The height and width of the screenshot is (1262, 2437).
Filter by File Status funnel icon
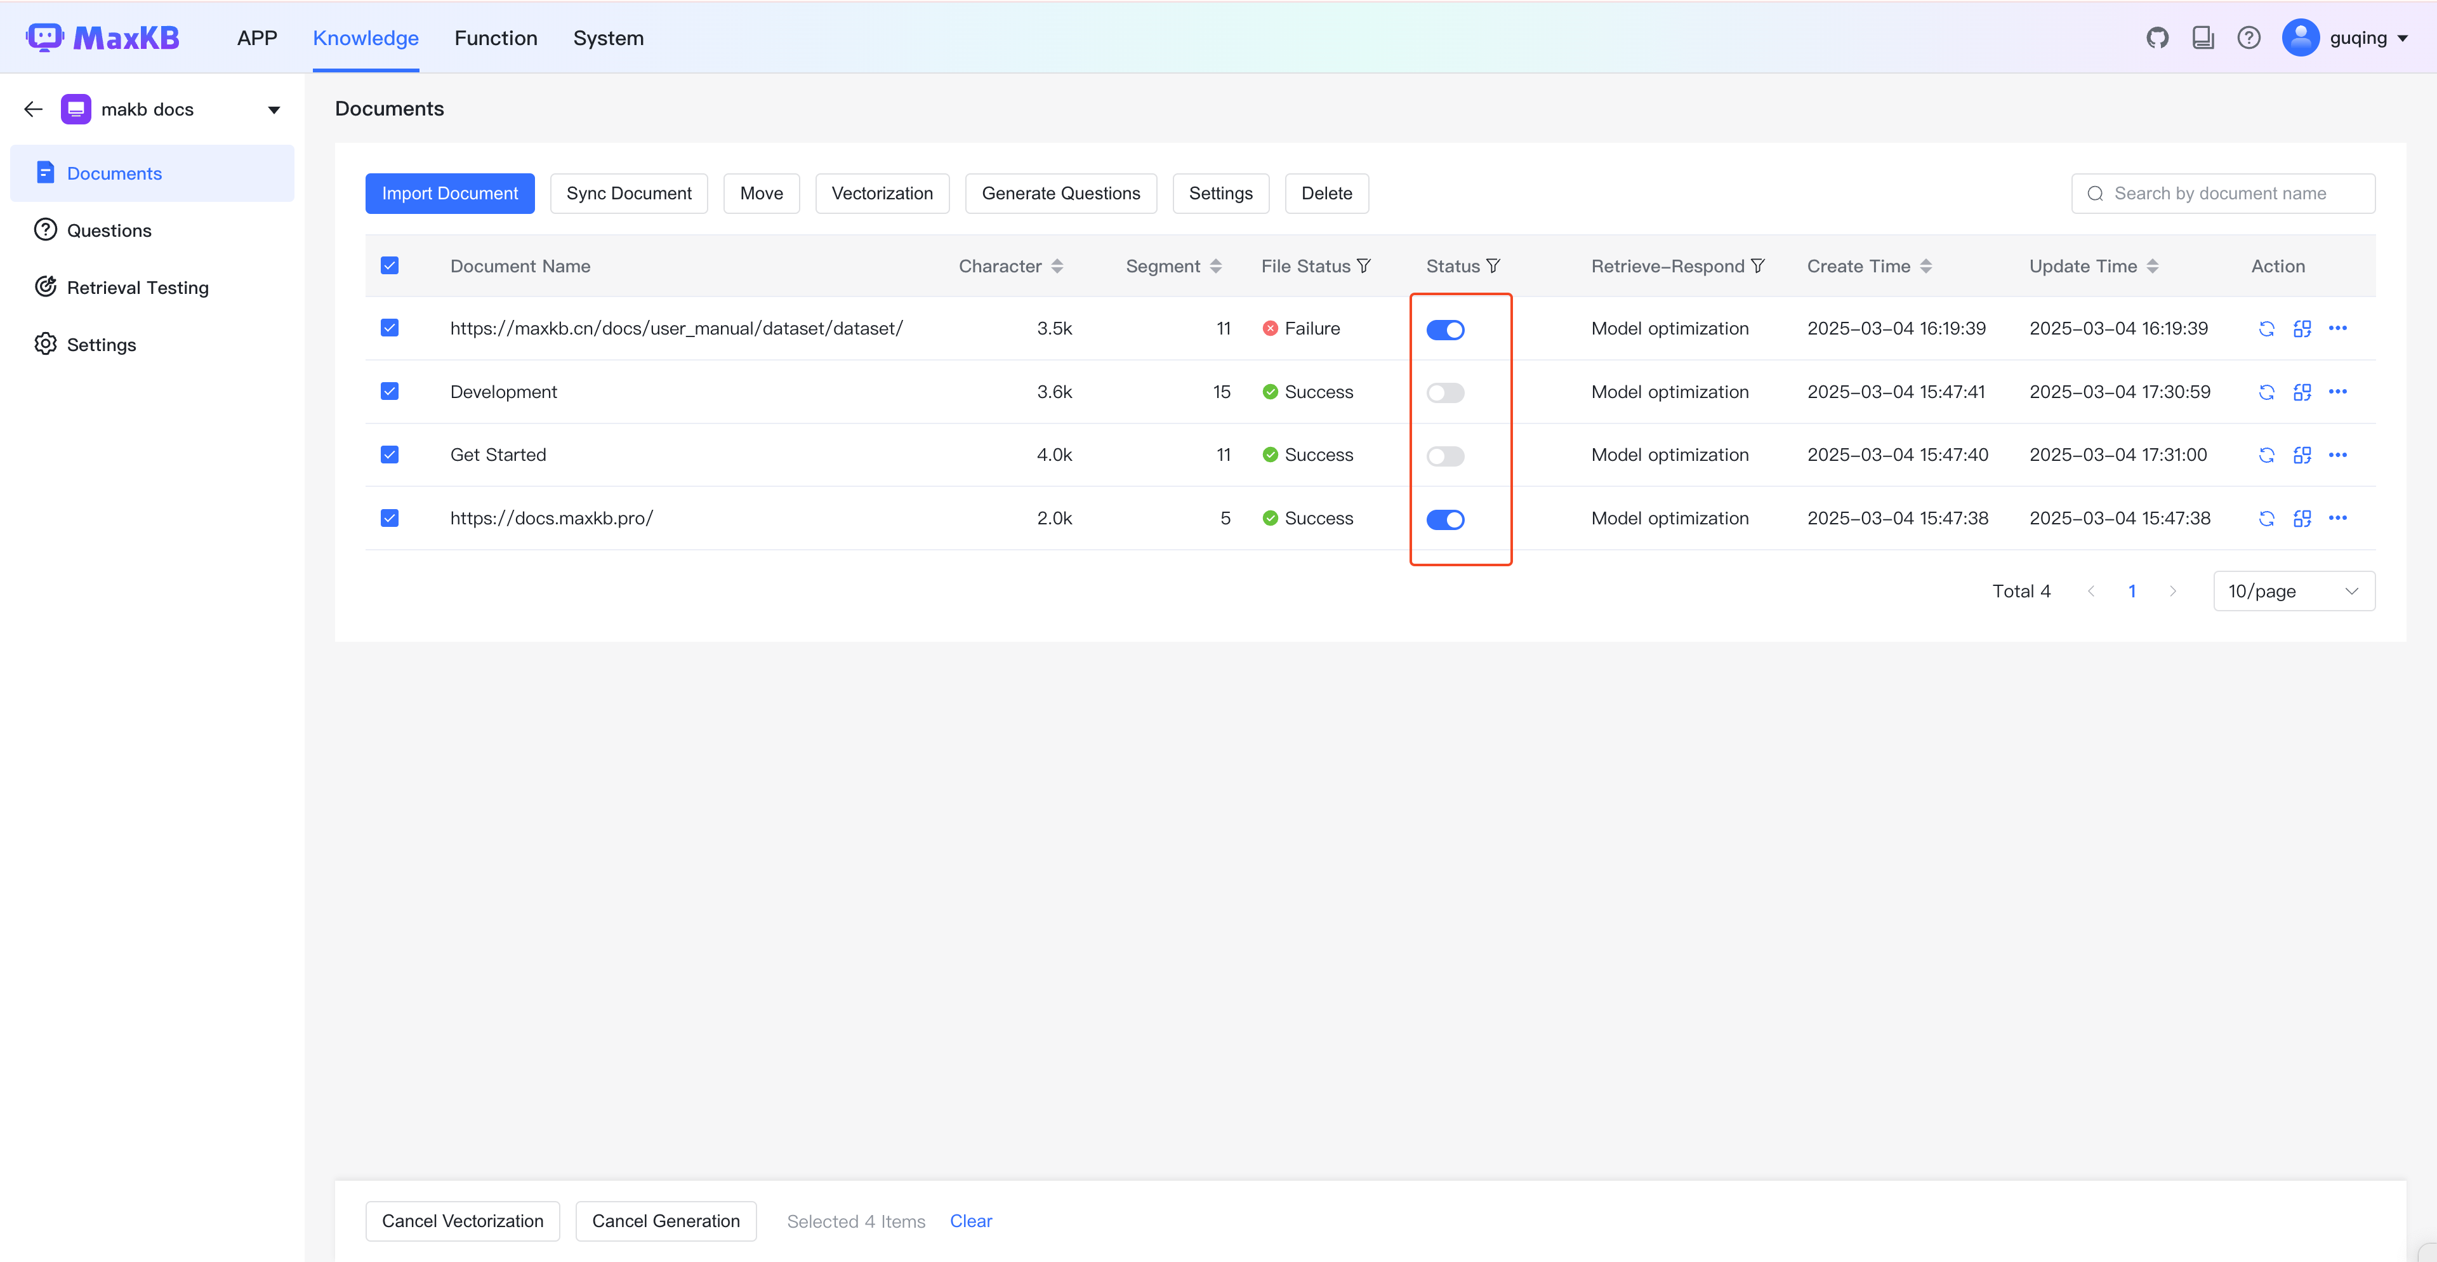point(1364,267)
